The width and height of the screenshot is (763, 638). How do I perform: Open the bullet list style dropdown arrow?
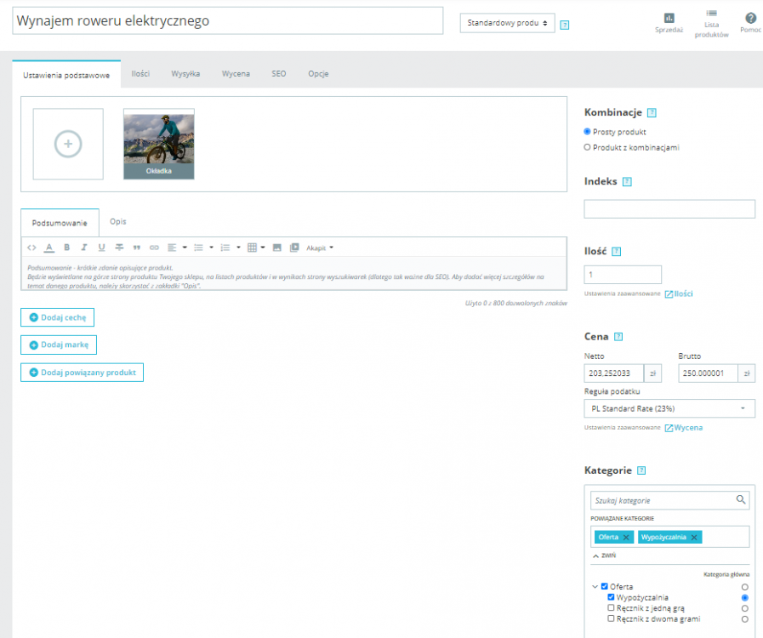[x=211, y=248]
